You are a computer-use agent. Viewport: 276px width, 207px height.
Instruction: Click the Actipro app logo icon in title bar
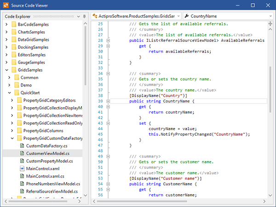click(x=6, y=5)
